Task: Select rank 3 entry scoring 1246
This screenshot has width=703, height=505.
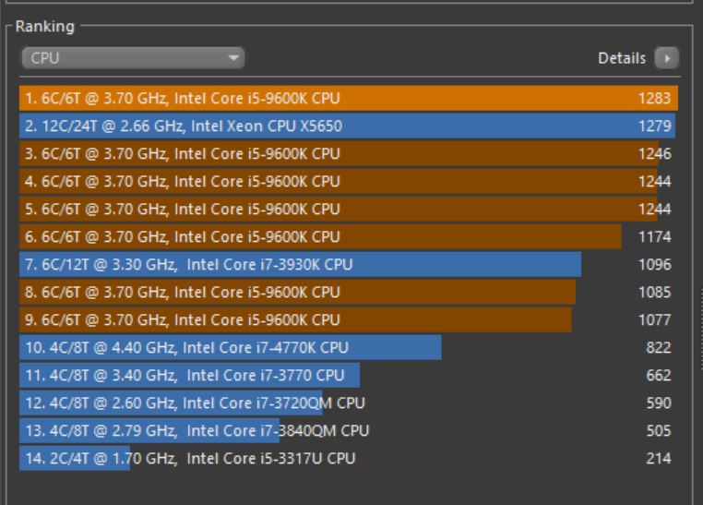Action: pyautogui.click(x=349, y=154)
